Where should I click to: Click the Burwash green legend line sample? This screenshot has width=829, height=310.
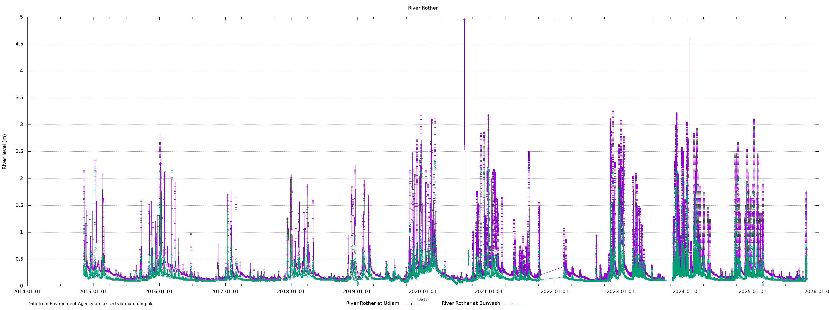(512, 304)
